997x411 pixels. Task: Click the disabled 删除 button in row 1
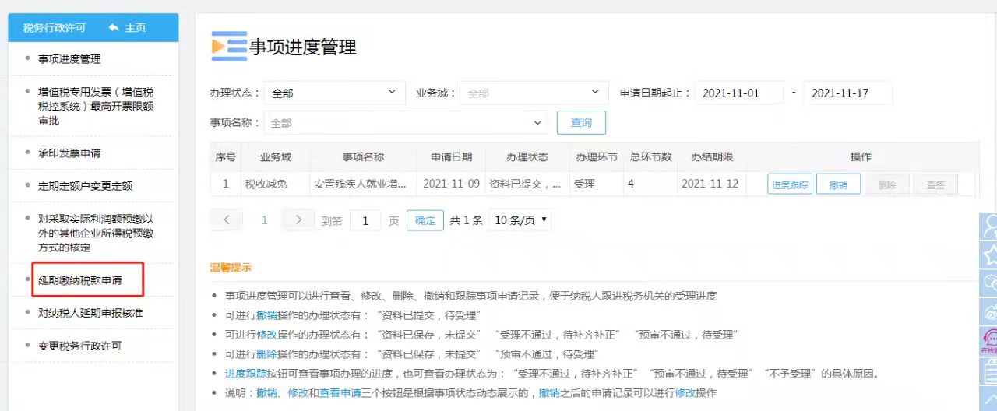click(887, 184)
